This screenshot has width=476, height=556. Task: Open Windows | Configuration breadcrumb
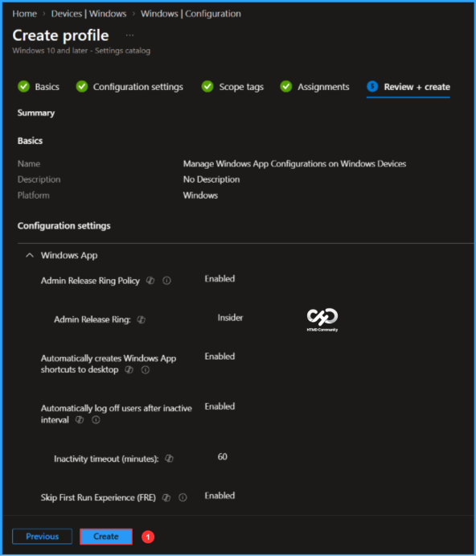pyautogui.click(x=191, y=14)
